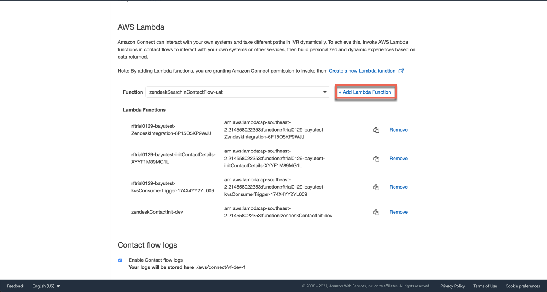Click the zendeskSearchInContactFlow-uat function field text

(186, 92)
